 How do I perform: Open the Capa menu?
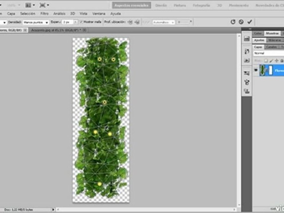coord(11,14)
